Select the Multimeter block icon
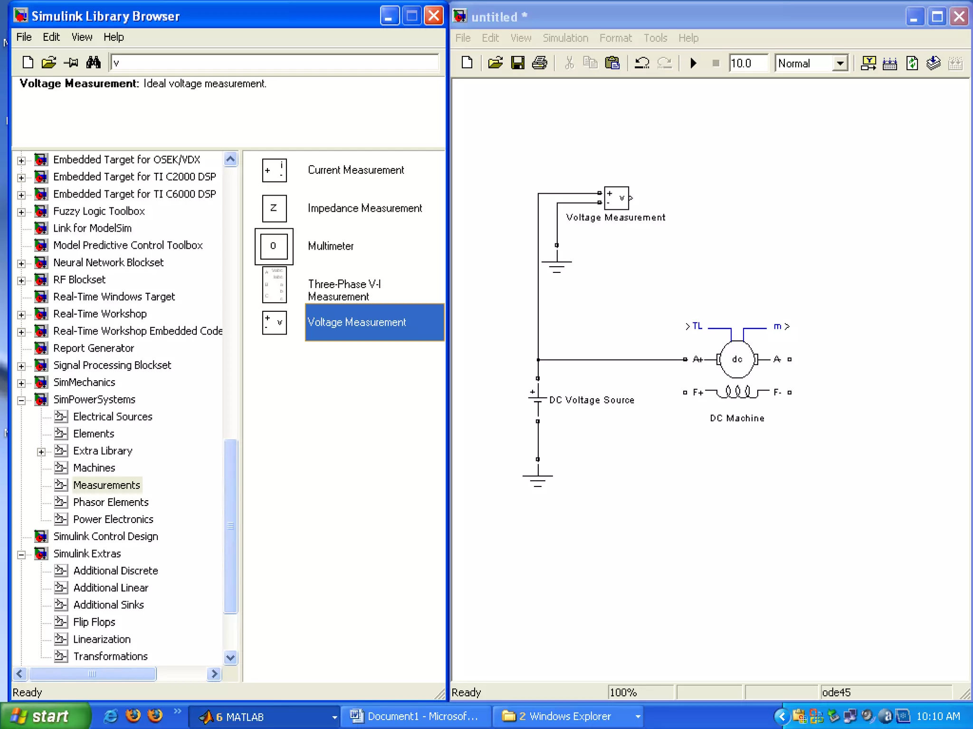 [274, 246]
